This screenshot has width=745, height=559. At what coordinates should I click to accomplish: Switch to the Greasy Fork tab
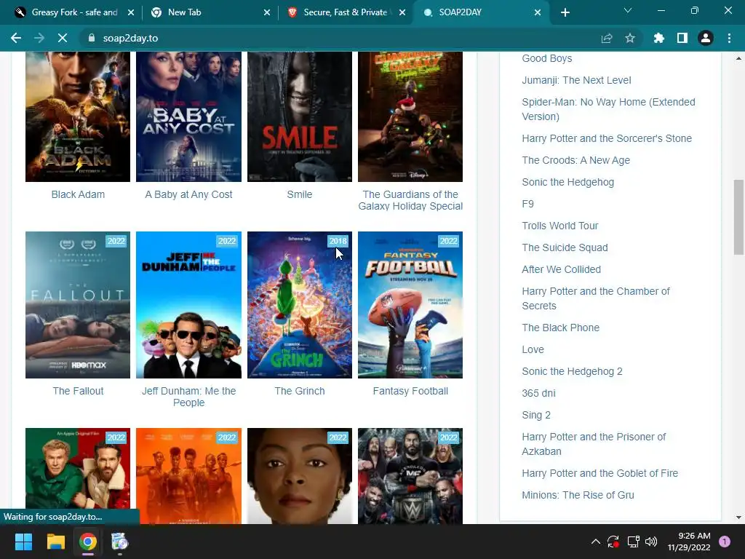pos(74,12)
